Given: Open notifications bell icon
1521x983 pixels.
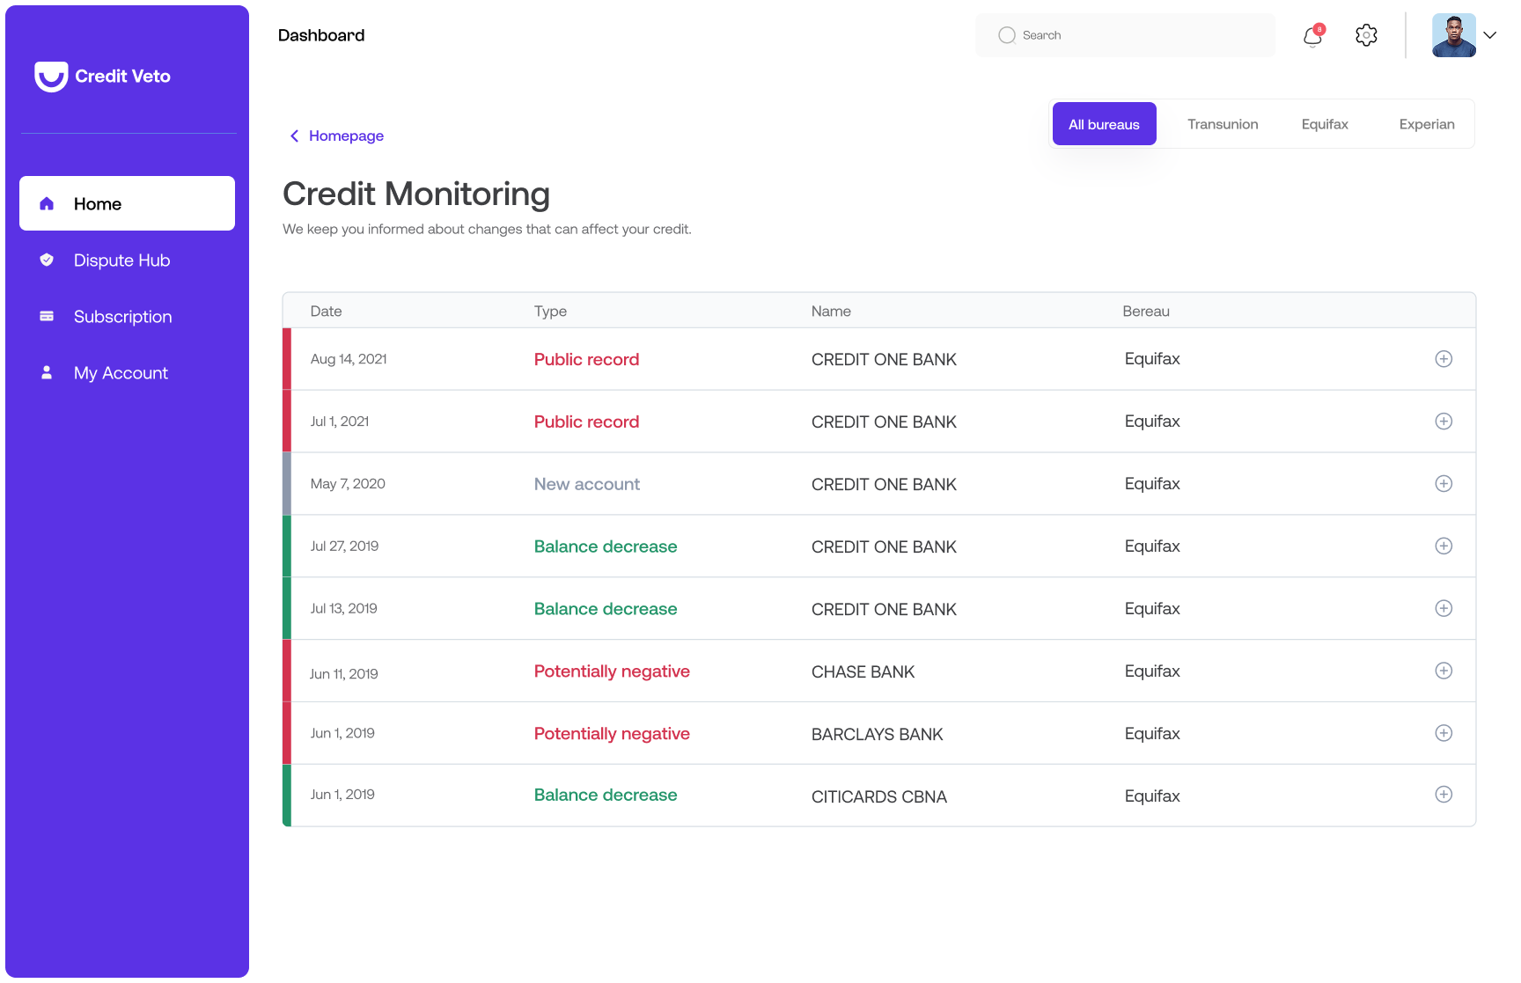Looking at the screenshot, I should 1313,35.
